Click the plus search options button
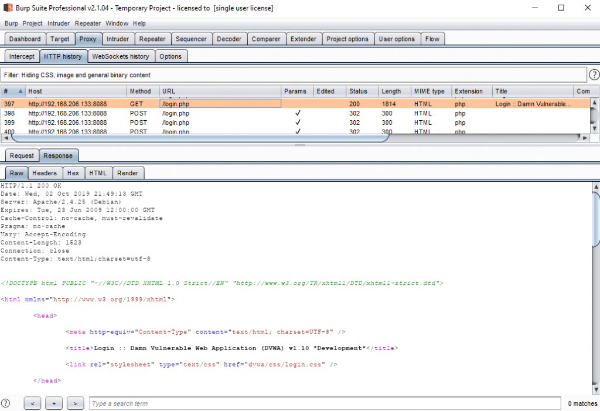600x411 pixels. 54,403
